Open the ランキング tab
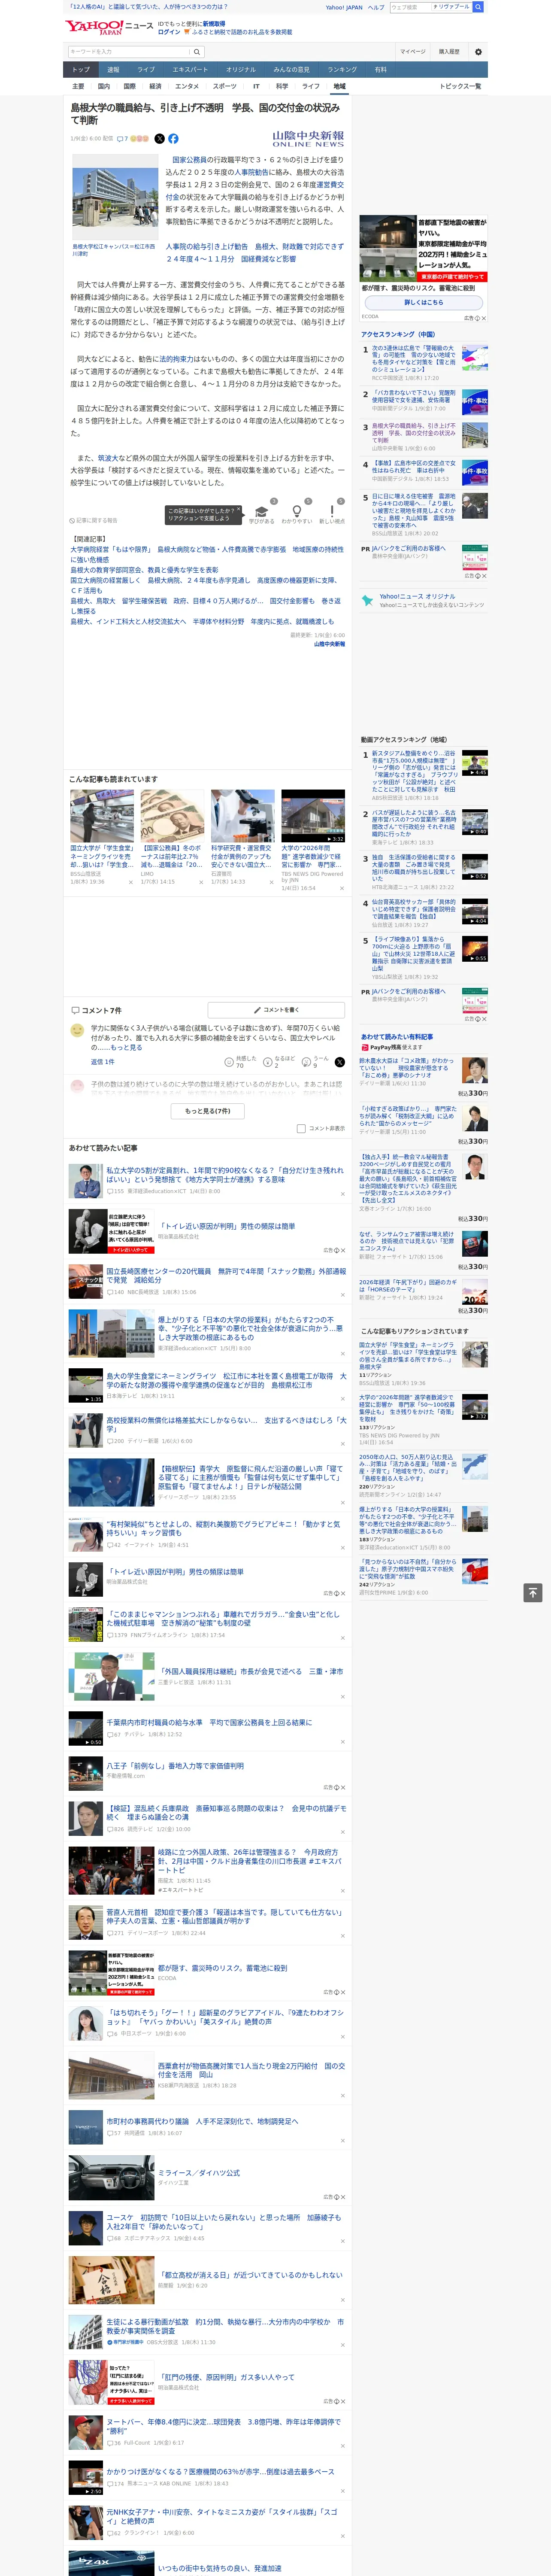551x2576 pixels. (342, 69)
